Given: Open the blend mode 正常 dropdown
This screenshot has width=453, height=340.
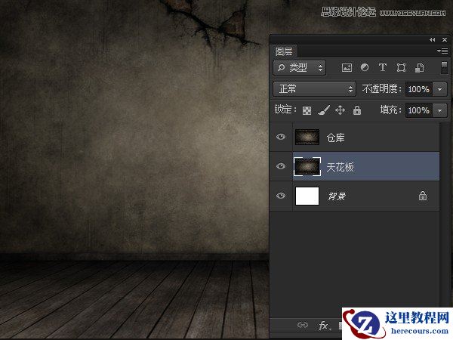Looking at the screenshot, I should coord(314,88).
